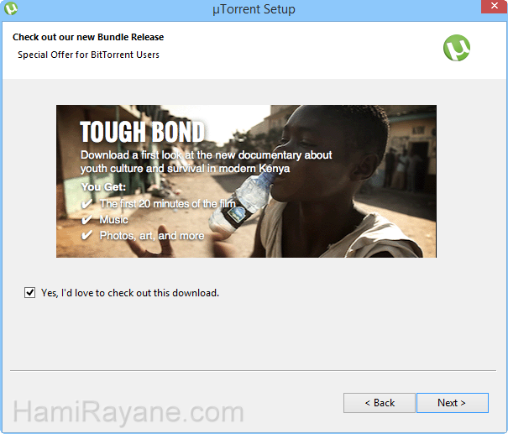Click 'The first 20 minutes of the film' line

[x=167, y=204]
